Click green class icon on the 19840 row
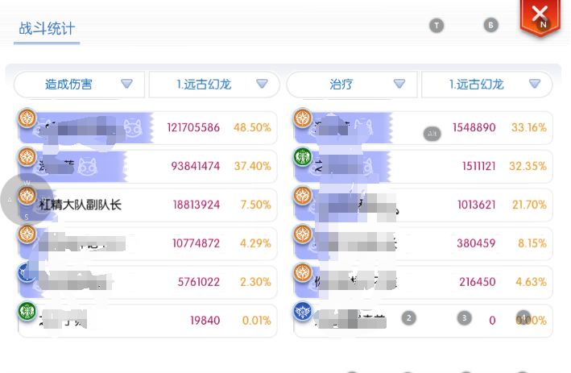Image resolution: width=571 pixels, height=373 pixels. click(27, 311)
